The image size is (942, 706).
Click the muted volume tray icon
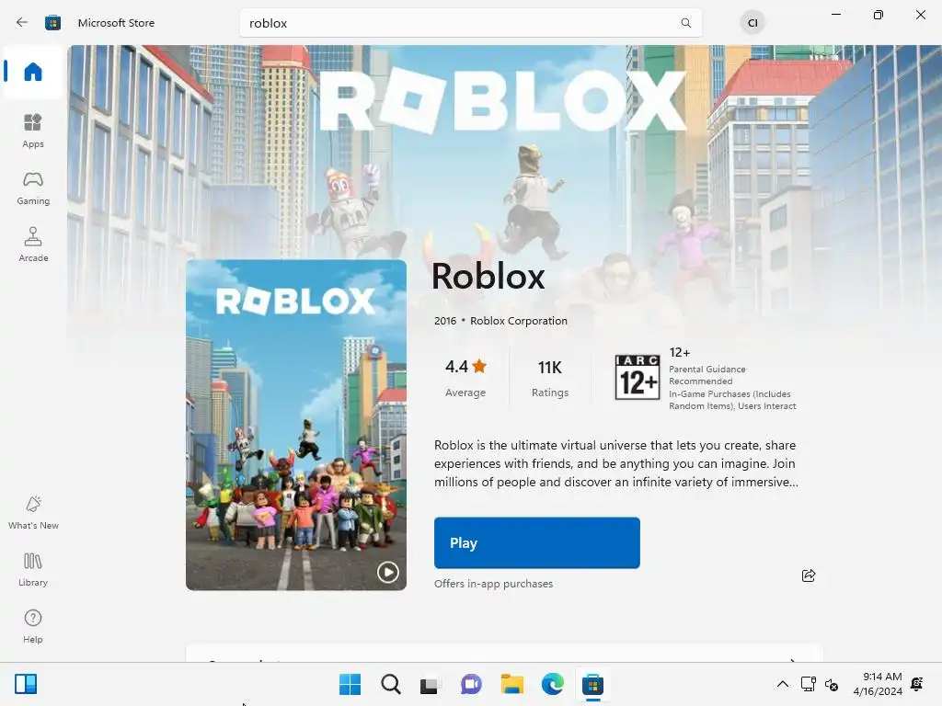click(832, 684)
